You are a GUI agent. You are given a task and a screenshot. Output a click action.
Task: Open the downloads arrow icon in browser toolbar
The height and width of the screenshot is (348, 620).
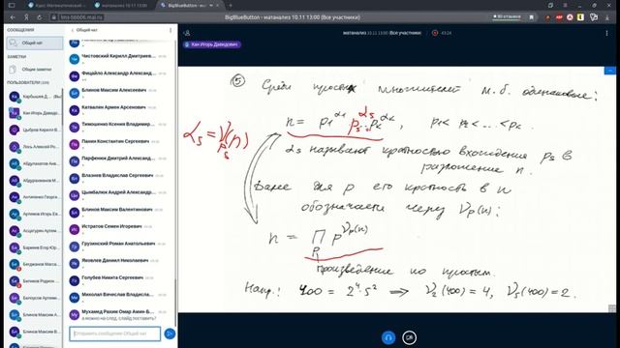coord(607,17)
